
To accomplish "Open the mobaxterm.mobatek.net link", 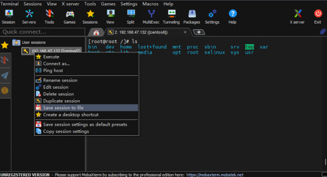I will (x=215, y=175).
